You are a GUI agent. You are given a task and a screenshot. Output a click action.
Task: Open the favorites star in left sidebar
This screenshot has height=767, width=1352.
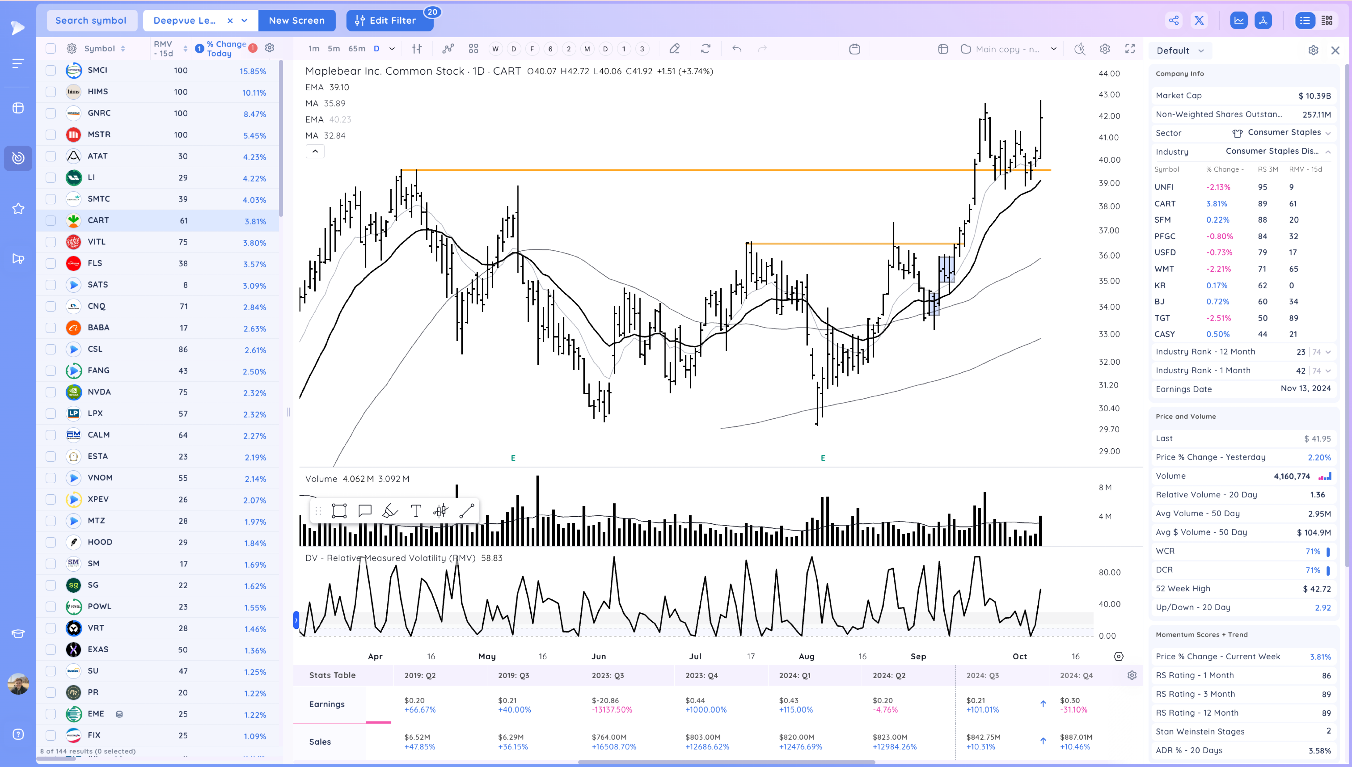(x=18, y=208)
